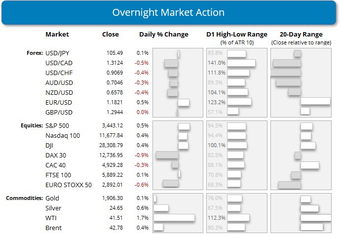The height and width of the screenshot is (238, 340).
Task: Click the D1 High-Low Range header
Action: point(236,35)
